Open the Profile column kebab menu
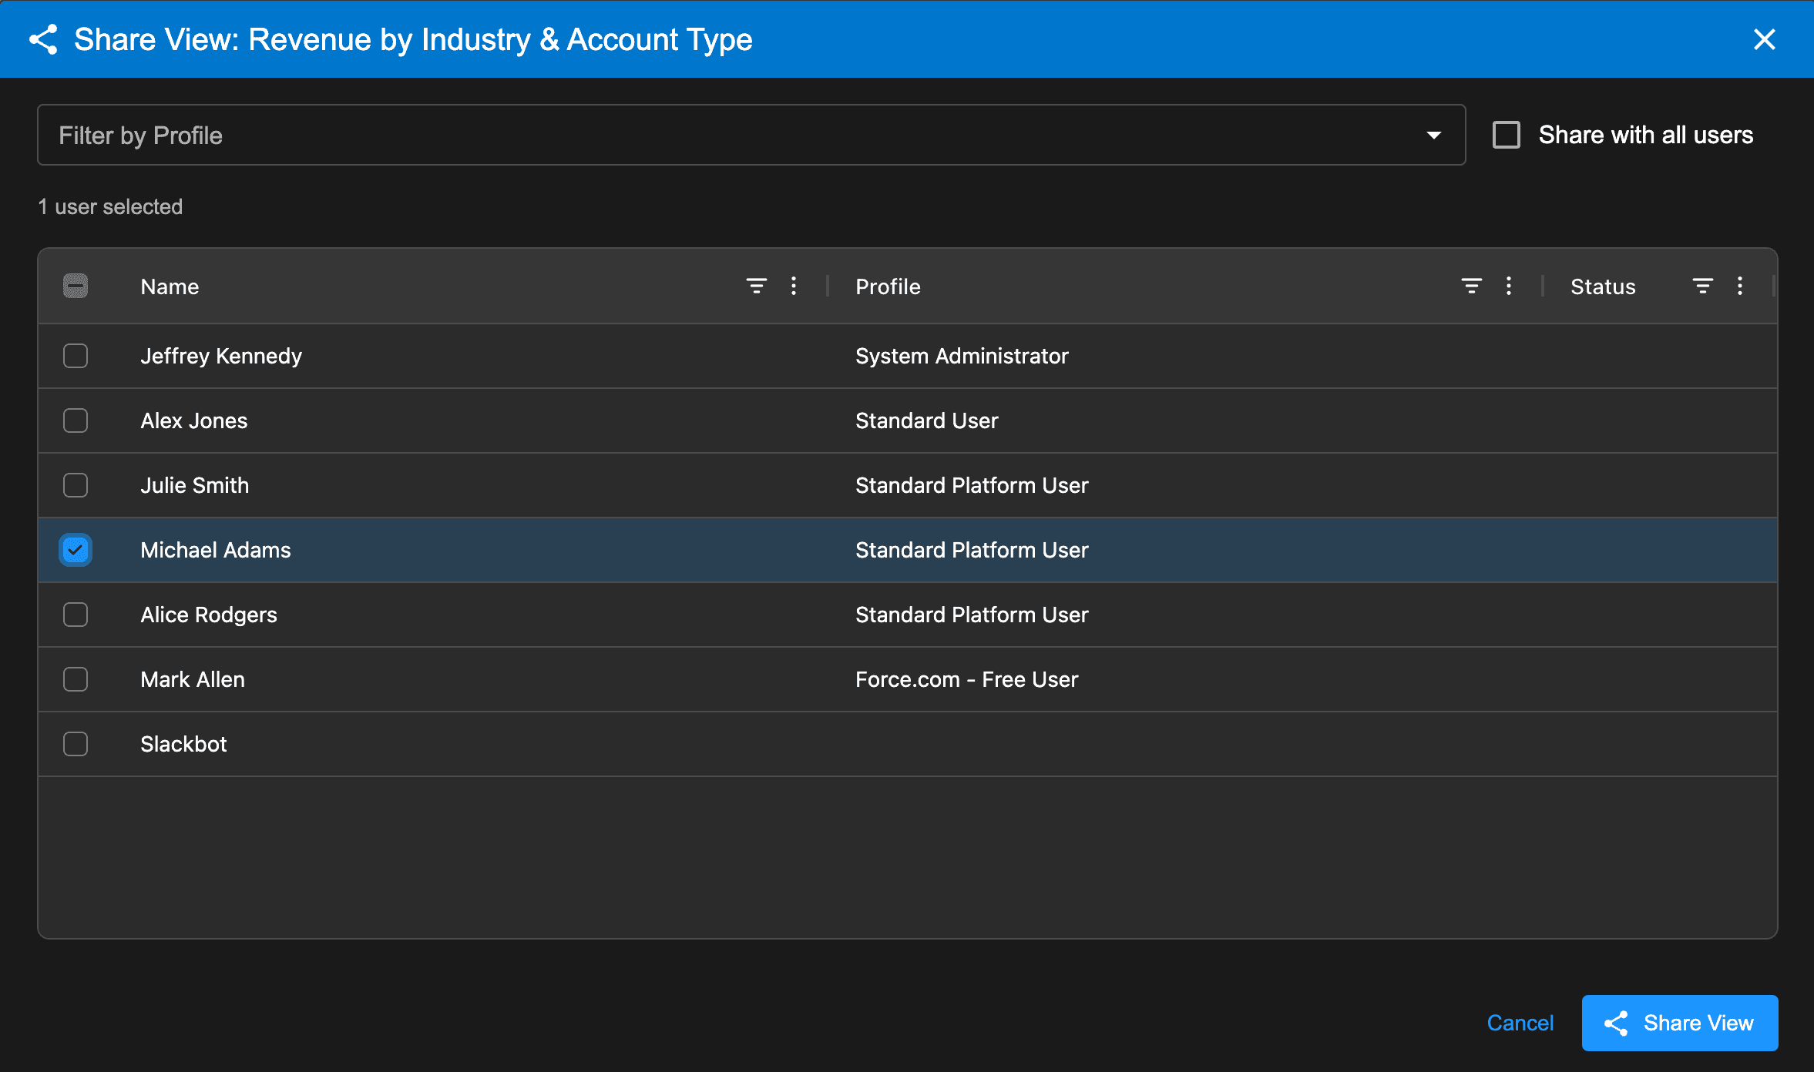Viewport: 1814px width, 1072px height. tap(1509, 286)
